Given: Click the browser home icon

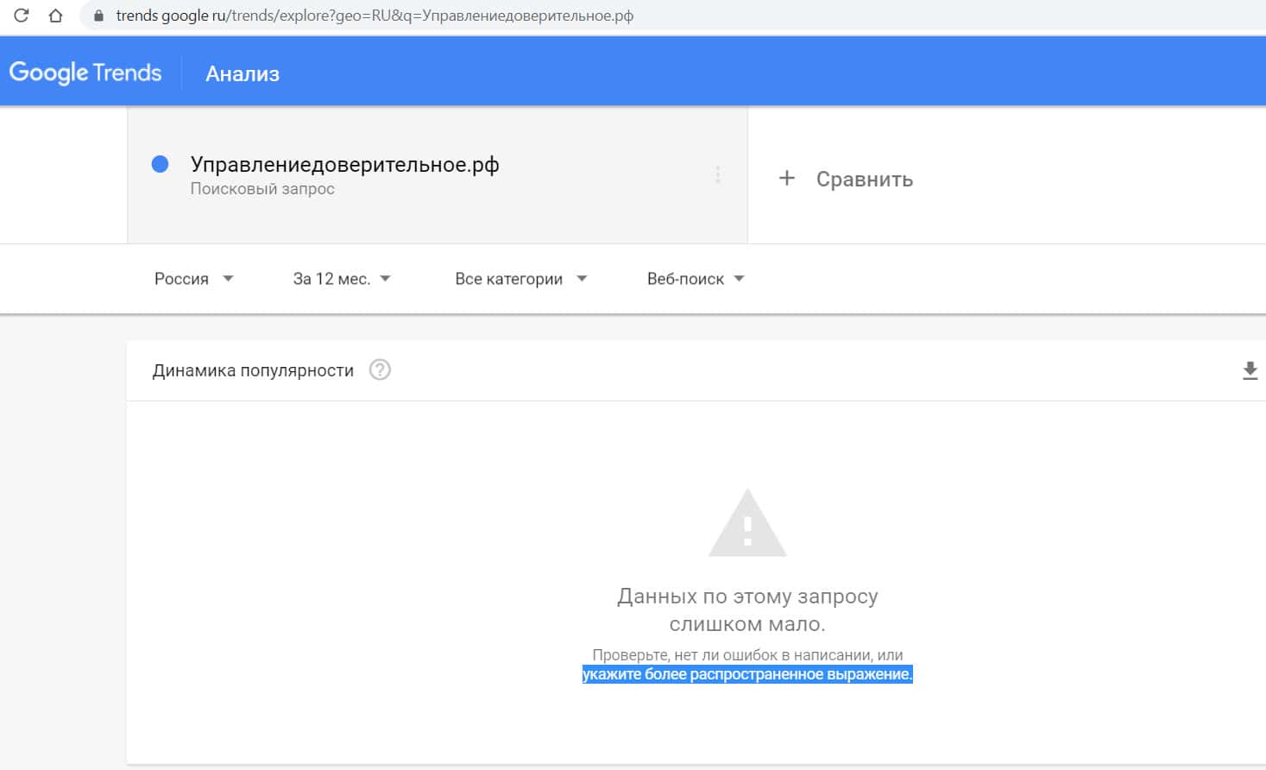Looking at the screenshot, I should pos(56,16).
